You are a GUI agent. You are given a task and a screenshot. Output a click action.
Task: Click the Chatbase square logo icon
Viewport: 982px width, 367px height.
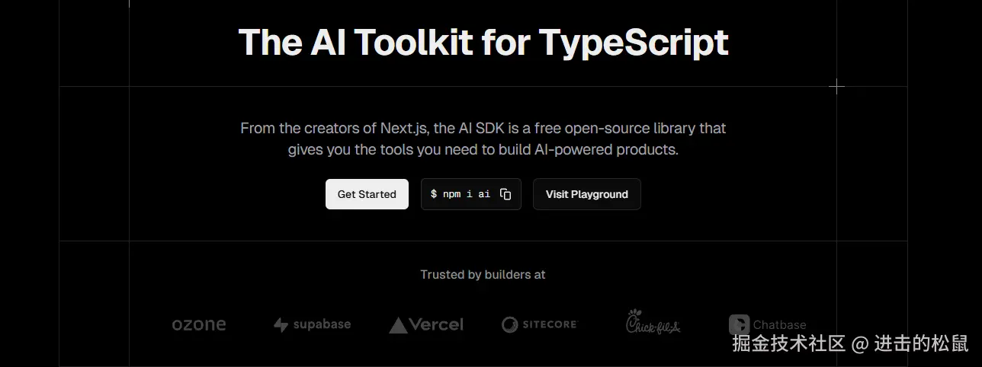739,325
